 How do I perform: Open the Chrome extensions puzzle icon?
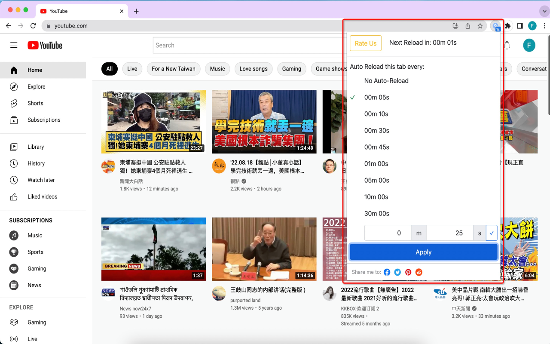507,26
